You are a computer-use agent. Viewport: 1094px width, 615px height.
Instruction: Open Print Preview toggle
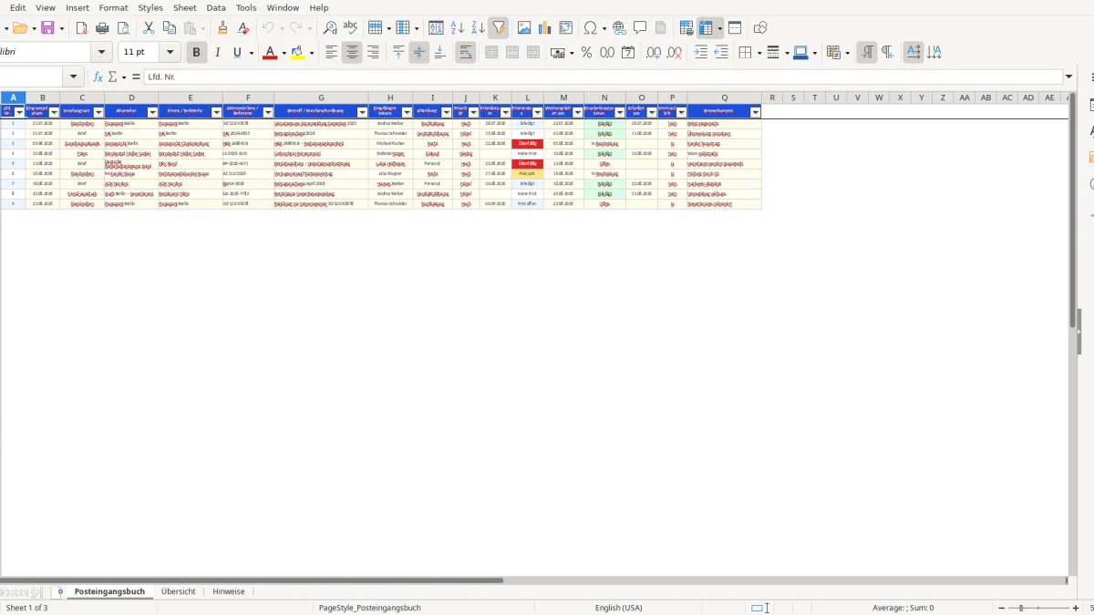click(x=123, y=28)
